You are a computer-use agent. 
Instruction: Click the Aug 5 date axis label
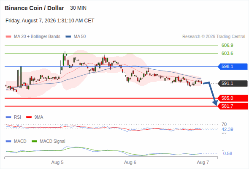click(57, 163)
